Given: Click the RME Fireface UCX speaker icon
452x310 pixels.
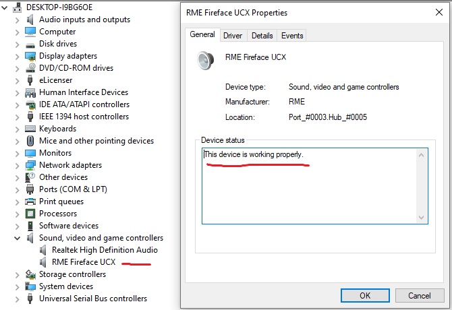Looking at the screenshot, I should (44, 262).
